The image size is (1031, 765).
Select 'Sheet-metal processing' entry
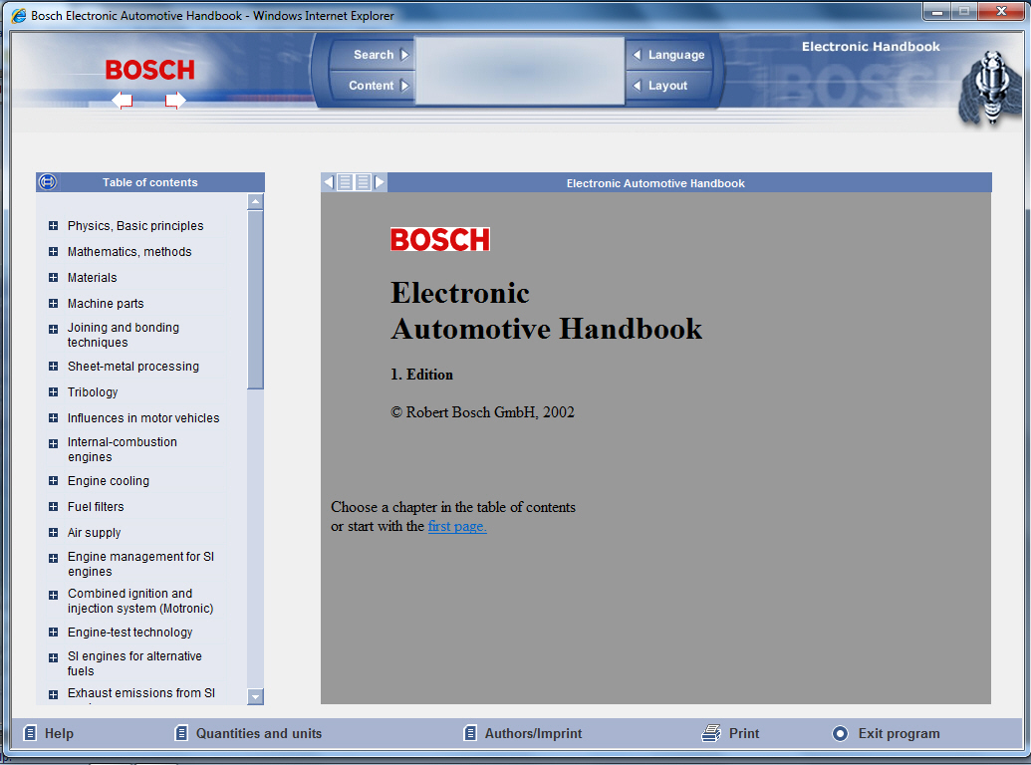point(132,367)
